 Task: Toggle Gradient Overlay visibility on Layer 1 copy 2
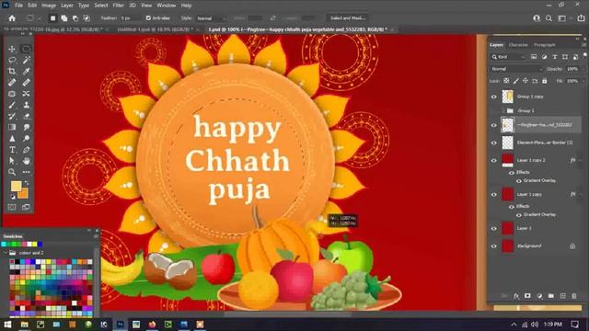pyautogui.click(x=519, y=181)
